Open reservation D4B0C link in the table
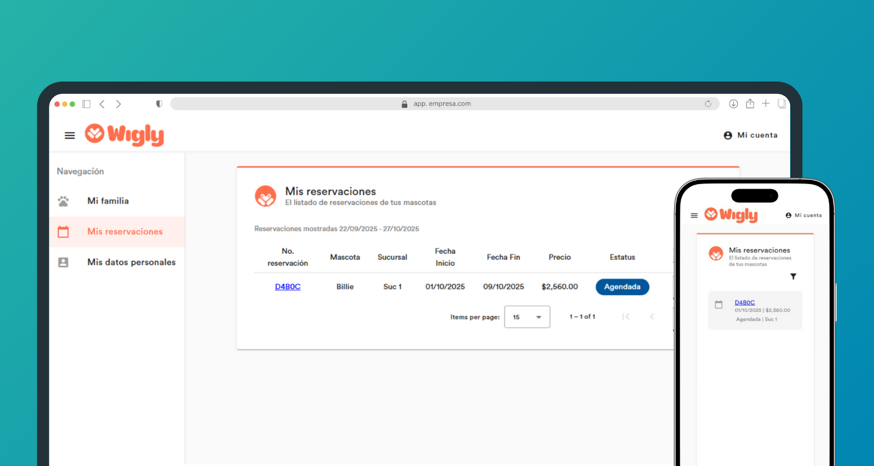 click(288, 287)
